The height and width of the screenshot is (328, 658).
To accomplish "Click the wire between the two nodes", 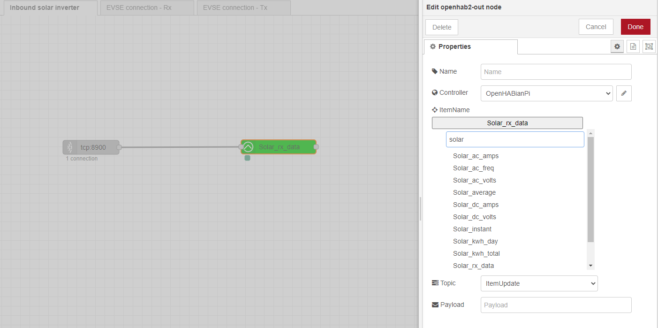I will [180, 147].
